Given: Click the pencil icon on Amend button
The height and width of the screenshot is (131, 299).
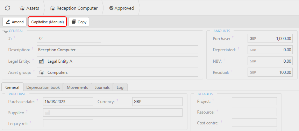Looking at the screenshot, I should (8, 22).
